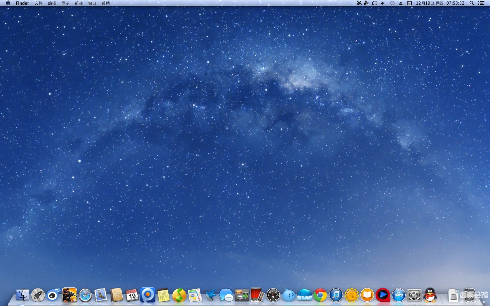Expand the volume control in menu bar

pyautogui.click(x=383, y=3)
